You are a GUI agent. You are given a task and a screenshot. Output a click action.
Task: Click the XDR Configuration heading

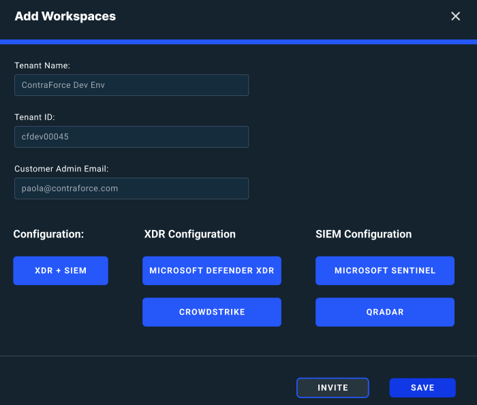[x=190, y=234]
